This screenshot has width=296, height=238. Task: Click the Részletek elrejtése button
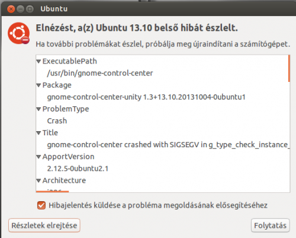pos(44,226)
